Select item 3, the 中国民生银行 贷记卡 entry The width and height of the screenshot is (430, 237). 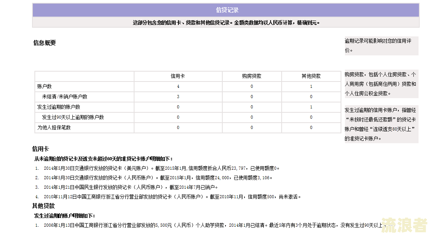[127, 188]
